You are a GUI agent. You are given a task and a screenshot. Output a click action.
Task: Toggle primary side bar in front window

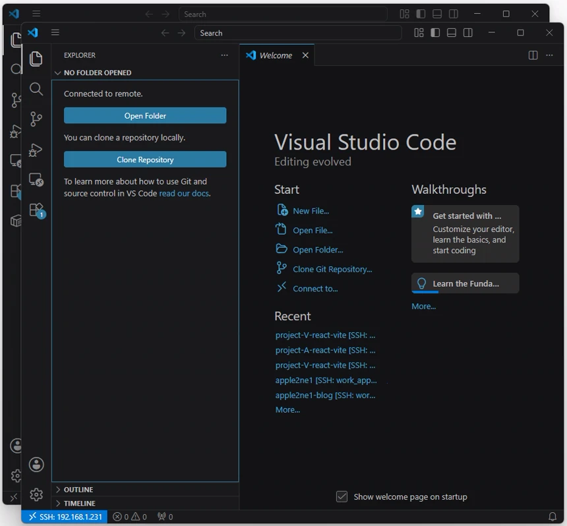click(435, 33)
